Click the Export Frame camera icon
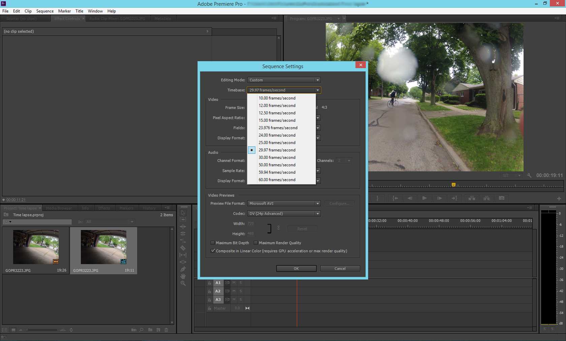 click(x=502, y=198)
